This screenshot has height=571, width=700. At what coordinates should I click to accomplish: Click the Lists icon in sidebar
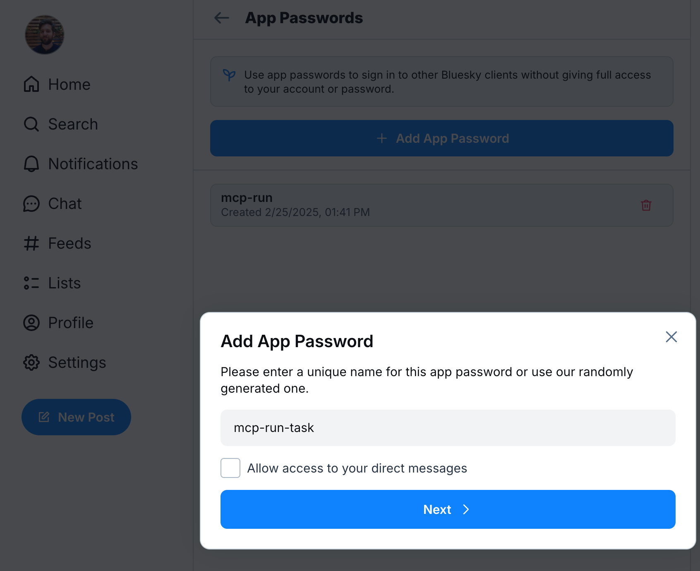click(x=31, y=283)
